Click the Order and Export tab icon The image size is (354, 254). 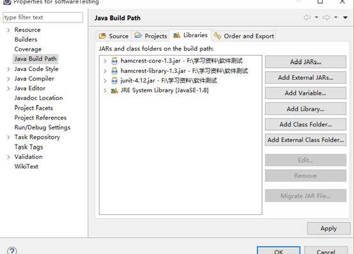coord(217,36)
